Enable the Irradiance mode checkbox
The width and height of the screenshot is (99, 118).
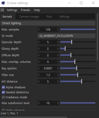pyautogui.click(x=3, y=97)
